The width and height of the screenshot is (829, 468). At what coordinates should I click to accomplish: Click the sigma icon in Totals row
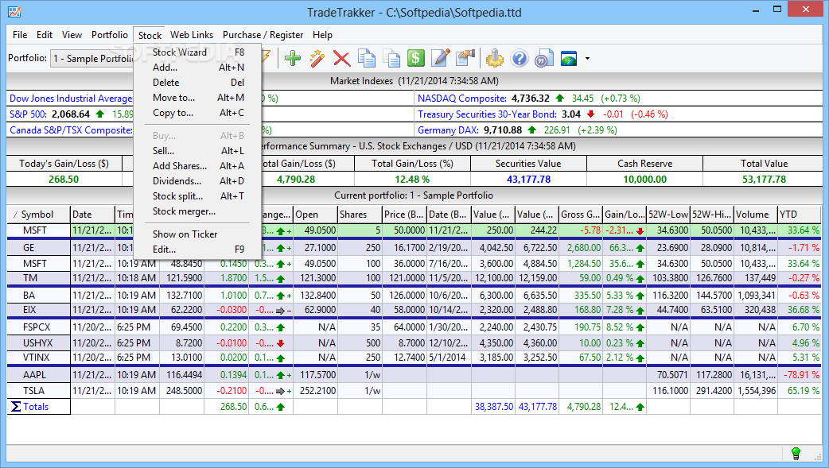(16, 406)
